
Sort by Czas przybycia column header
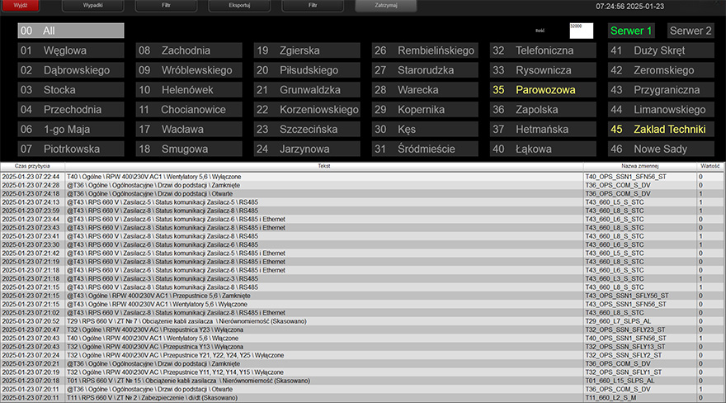click(x=32, y=166)
